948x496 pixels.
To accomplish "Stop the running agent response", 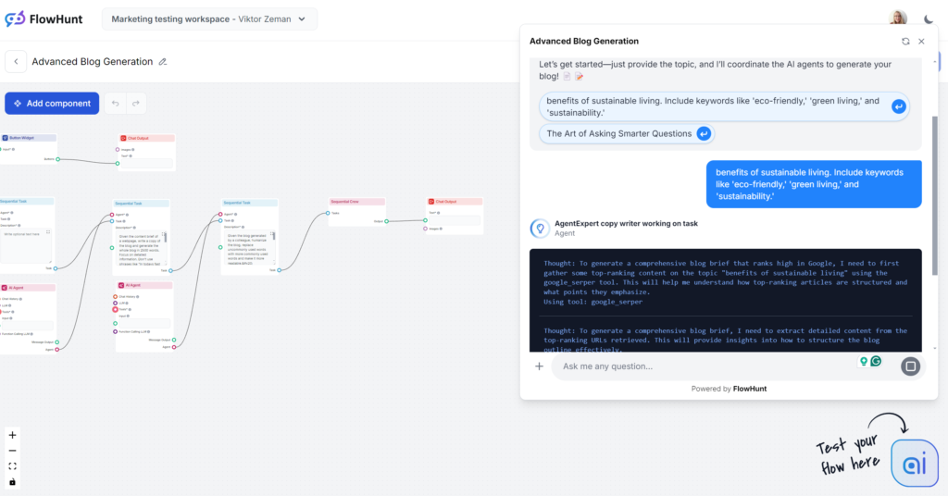I will pos(910,366).
